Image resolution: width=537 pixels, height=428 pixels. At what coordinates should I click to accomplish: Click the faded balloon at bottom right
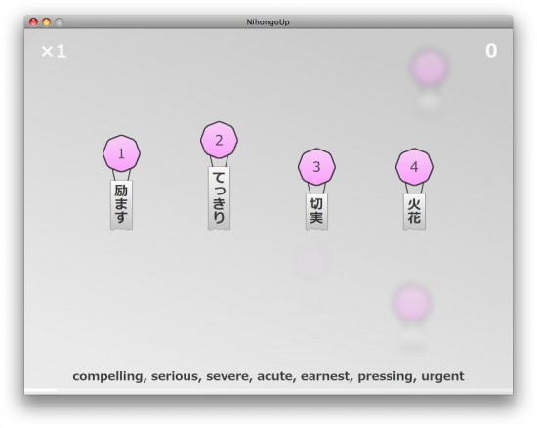tap(412, 303)
